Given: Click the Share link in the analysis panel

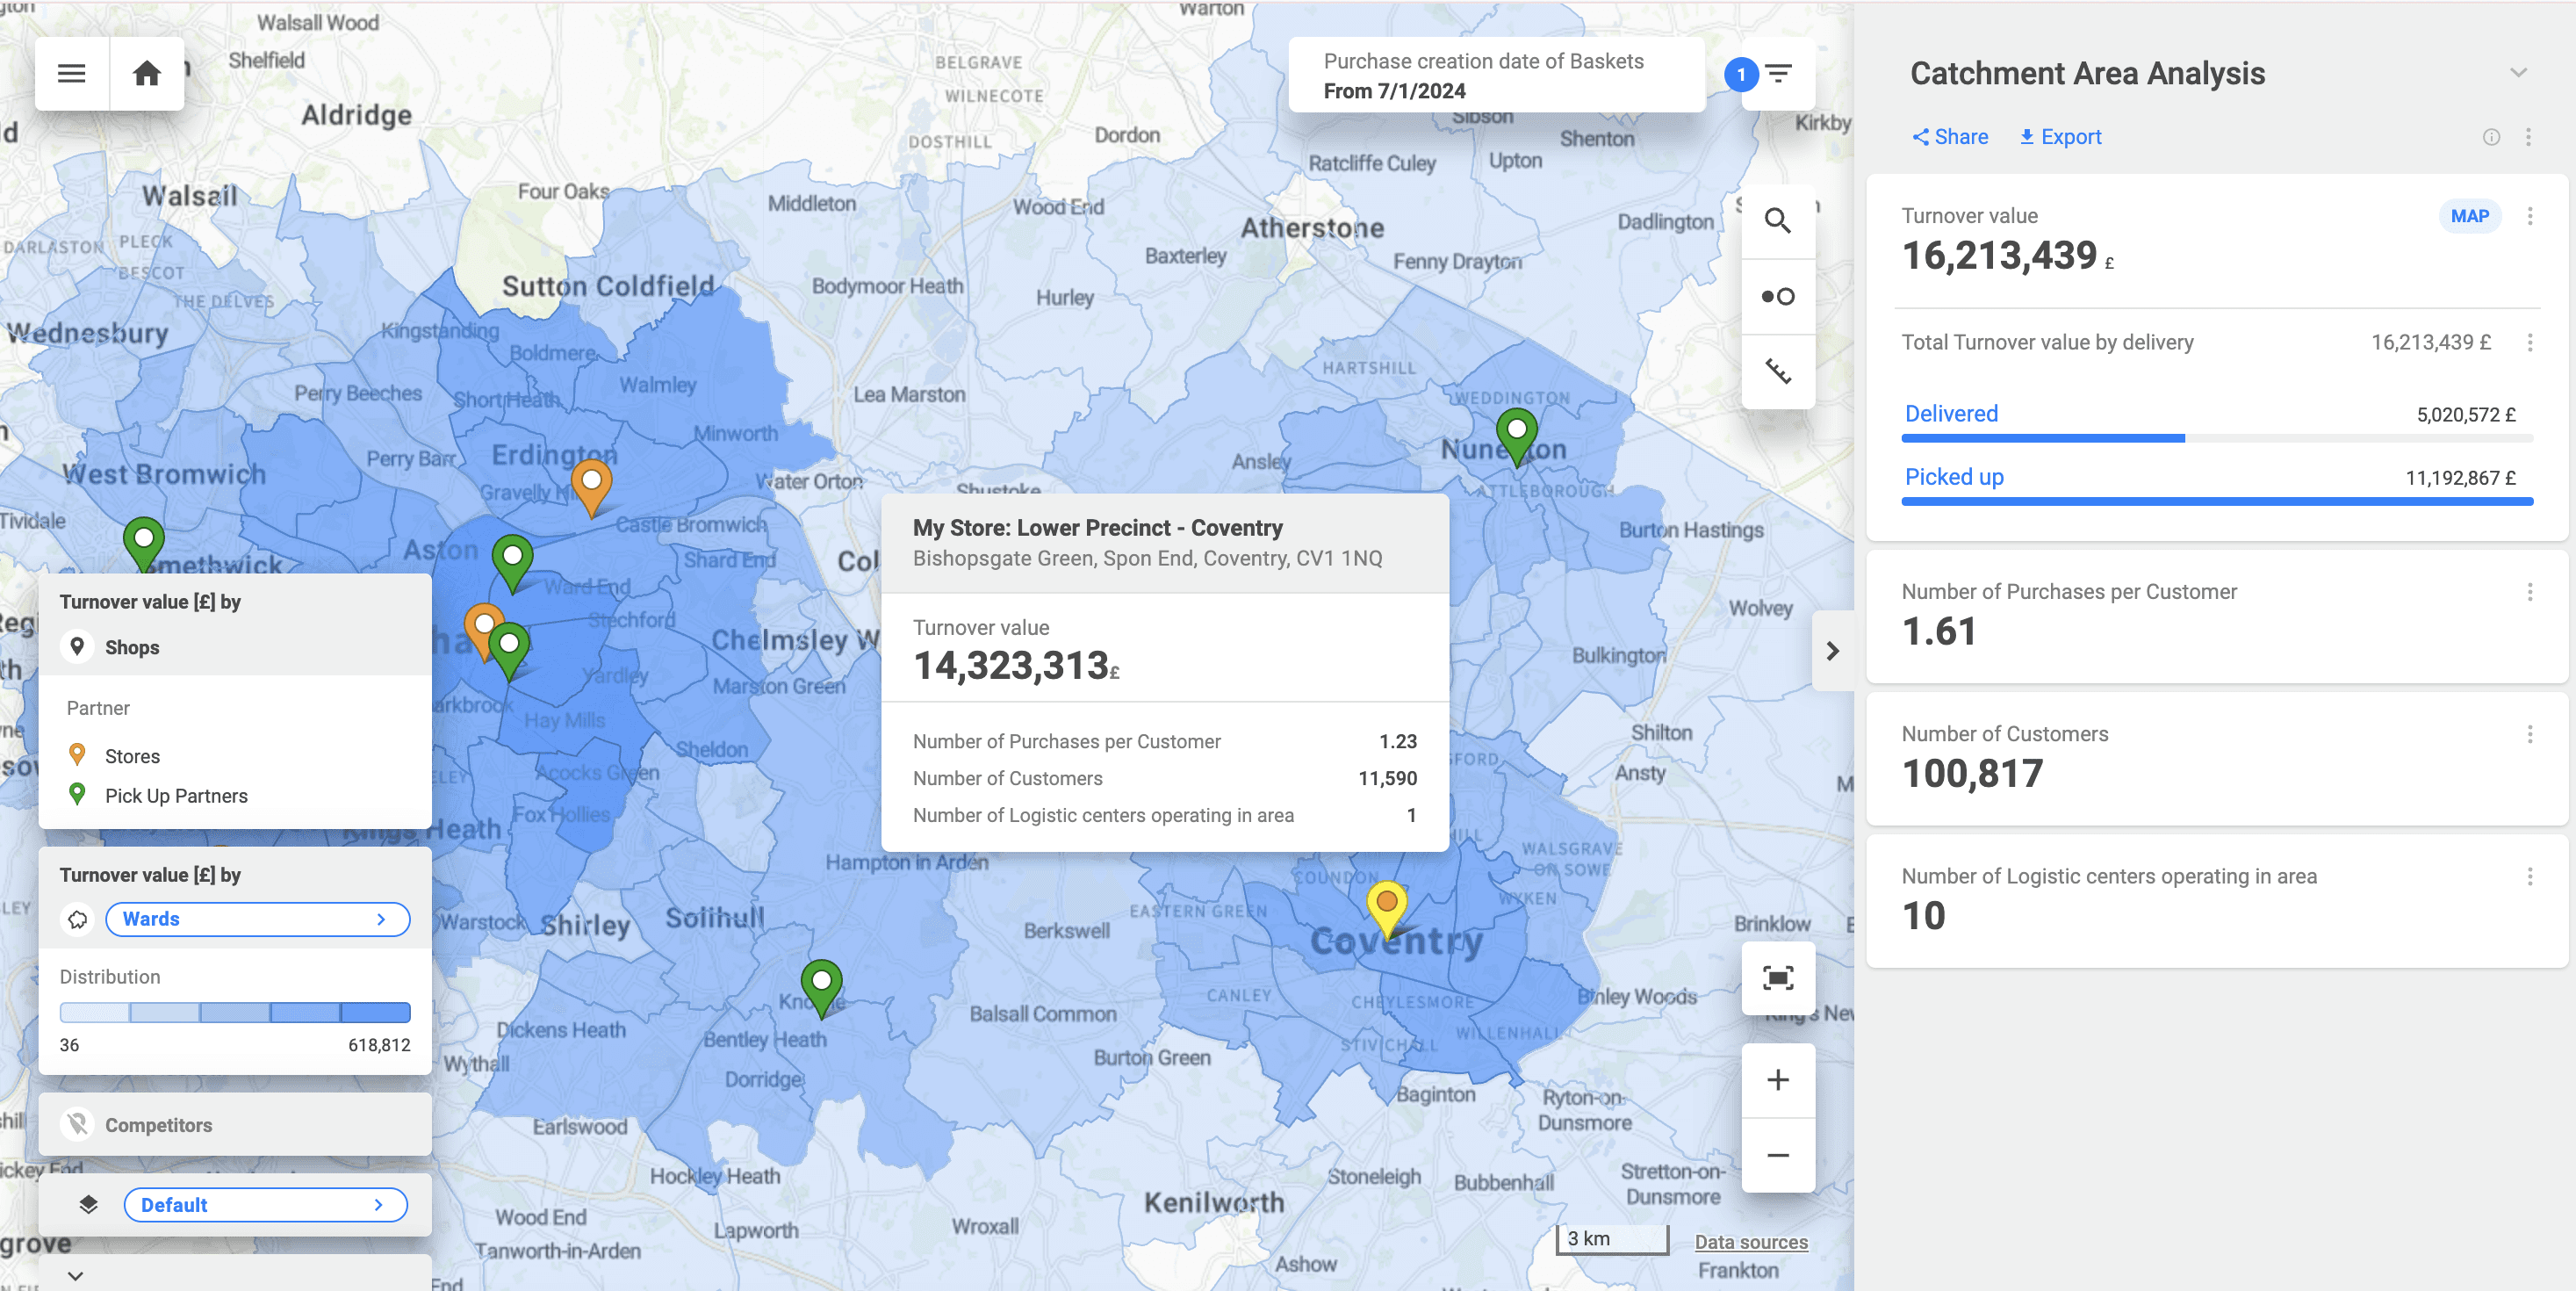Looking at the screenshot, I should tap(1948, 136).
